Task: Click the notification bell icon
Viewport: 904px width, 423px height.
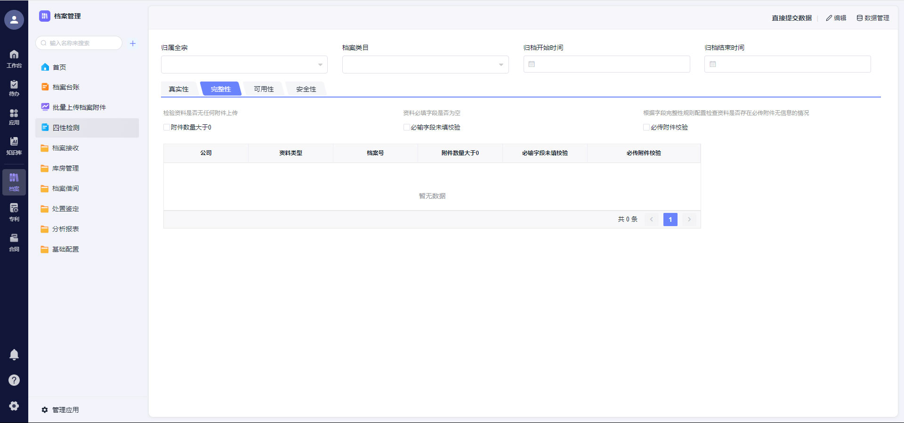Action: (x=14, y=355)
